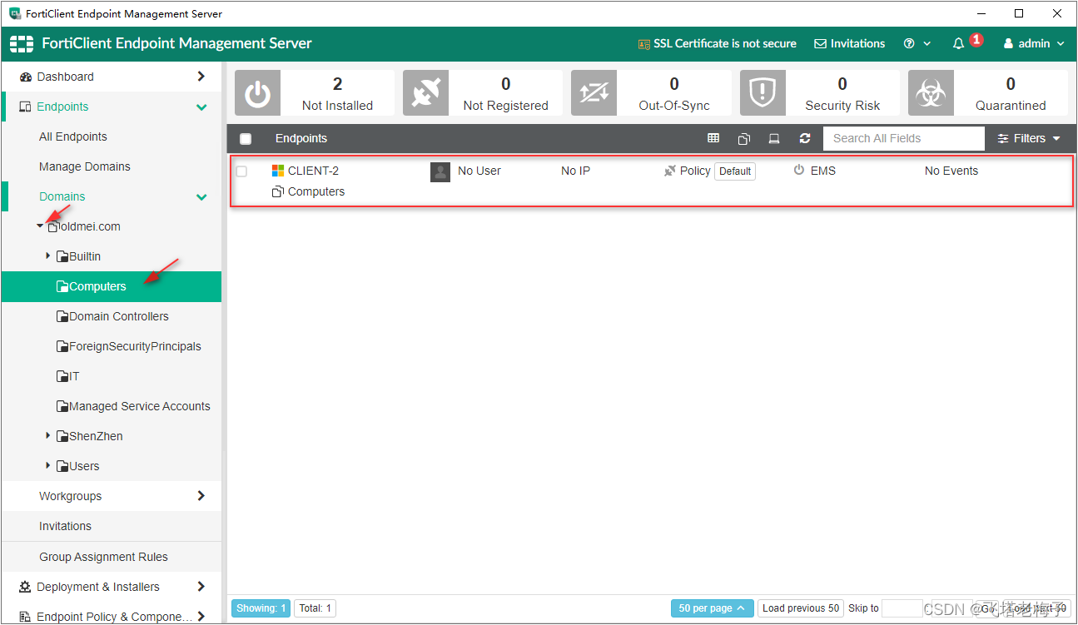This screenshot has width=1078, height=625.
Task: Collapse the Domains section chevron
Action: click(x=201, y=197)
